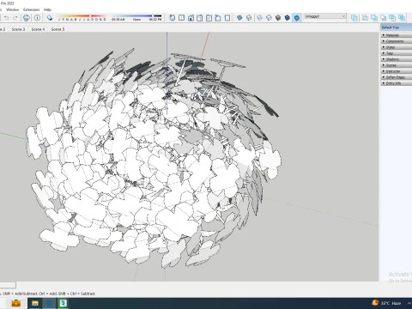Switch to the Iso camera view
Image resolution: width=412 pixels, height=309 pixels.
tap(173, 18)
